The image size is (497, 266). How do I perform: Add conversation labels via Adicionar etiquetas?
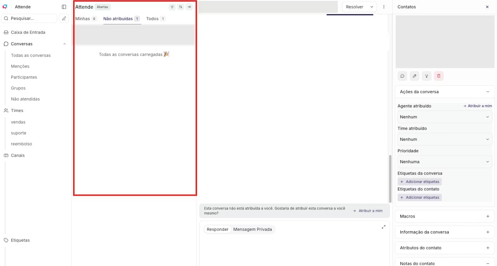point(420,181)
